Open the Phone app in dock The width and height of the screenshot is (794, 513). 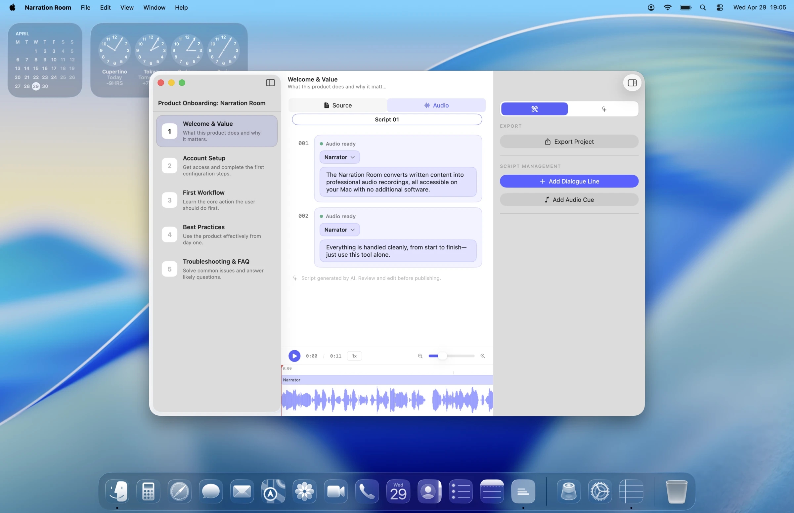click(x=367, y=491)
